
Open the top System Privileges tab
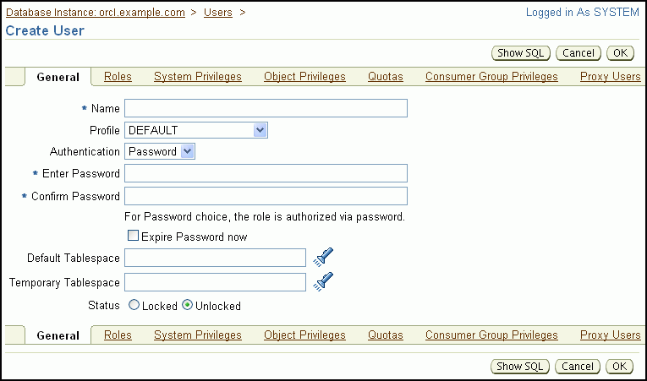click(x=197, y=77)
